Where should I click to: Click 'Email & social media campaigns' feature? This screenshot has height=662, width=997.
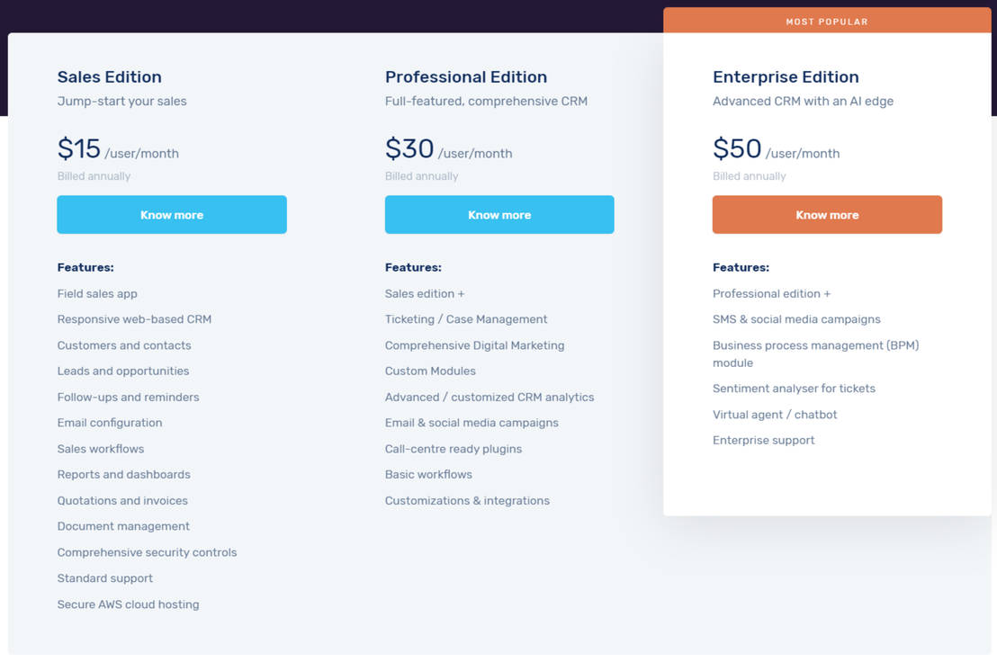(472, 423)
